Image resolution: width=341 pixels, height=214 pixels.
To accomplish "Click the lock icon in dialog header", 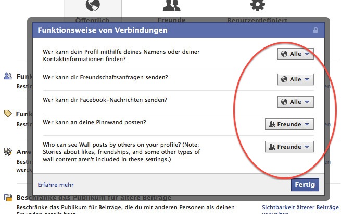I will click(315, 30).
